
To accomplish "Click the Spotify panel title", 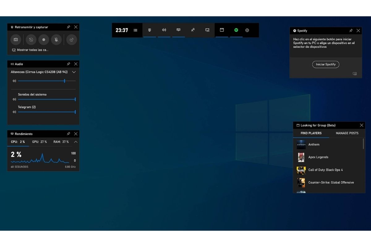I will point(302,31).
